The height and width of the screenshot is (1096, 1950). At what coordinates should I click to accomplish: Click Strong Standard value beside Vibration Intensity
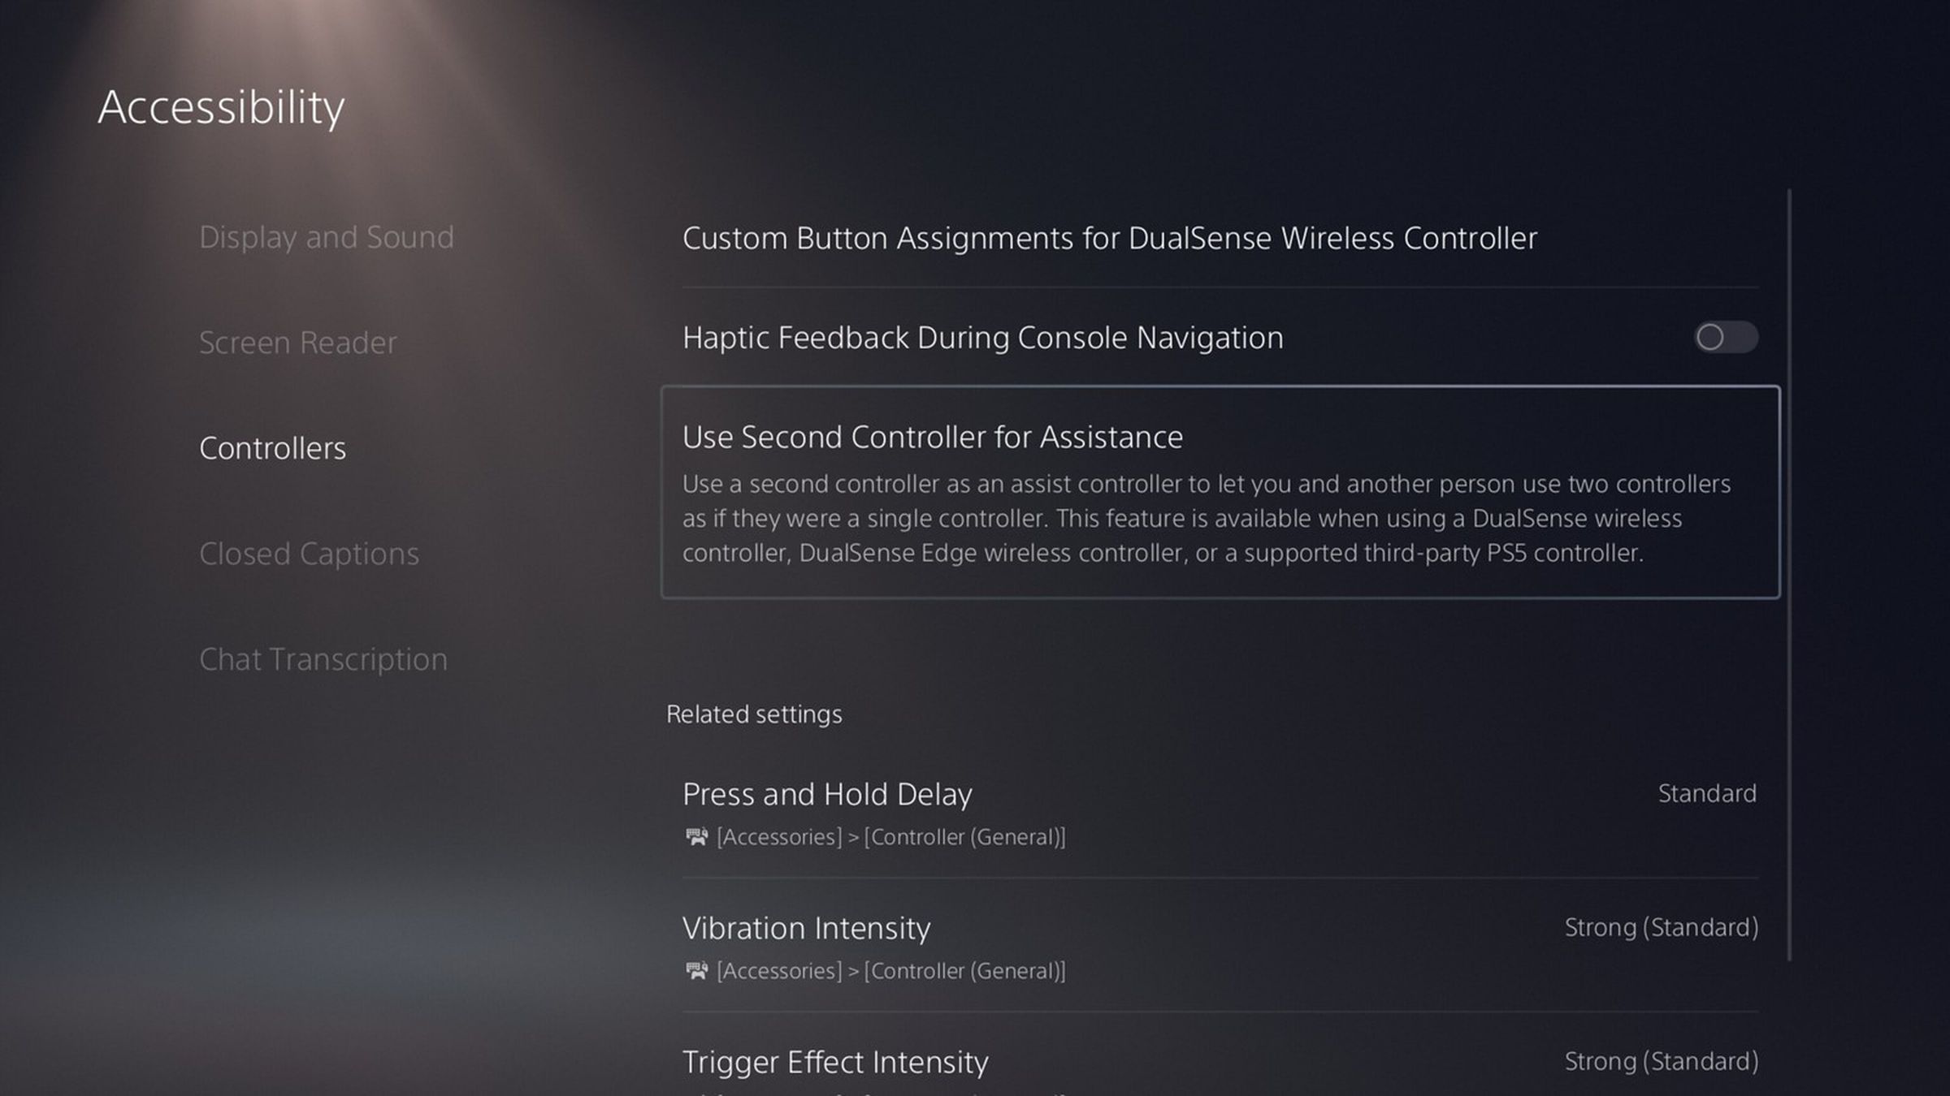1661,926
